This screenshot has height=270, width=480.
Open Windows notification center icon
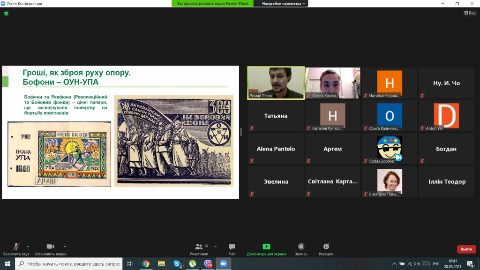471,263
